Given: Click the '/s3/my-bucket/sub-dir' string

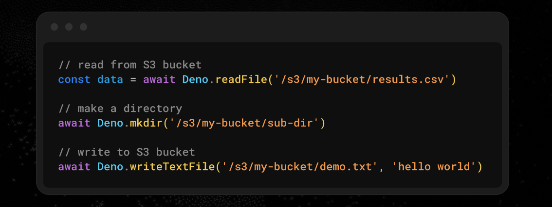Looking at the screenshot, I should (x=244, y=123).
